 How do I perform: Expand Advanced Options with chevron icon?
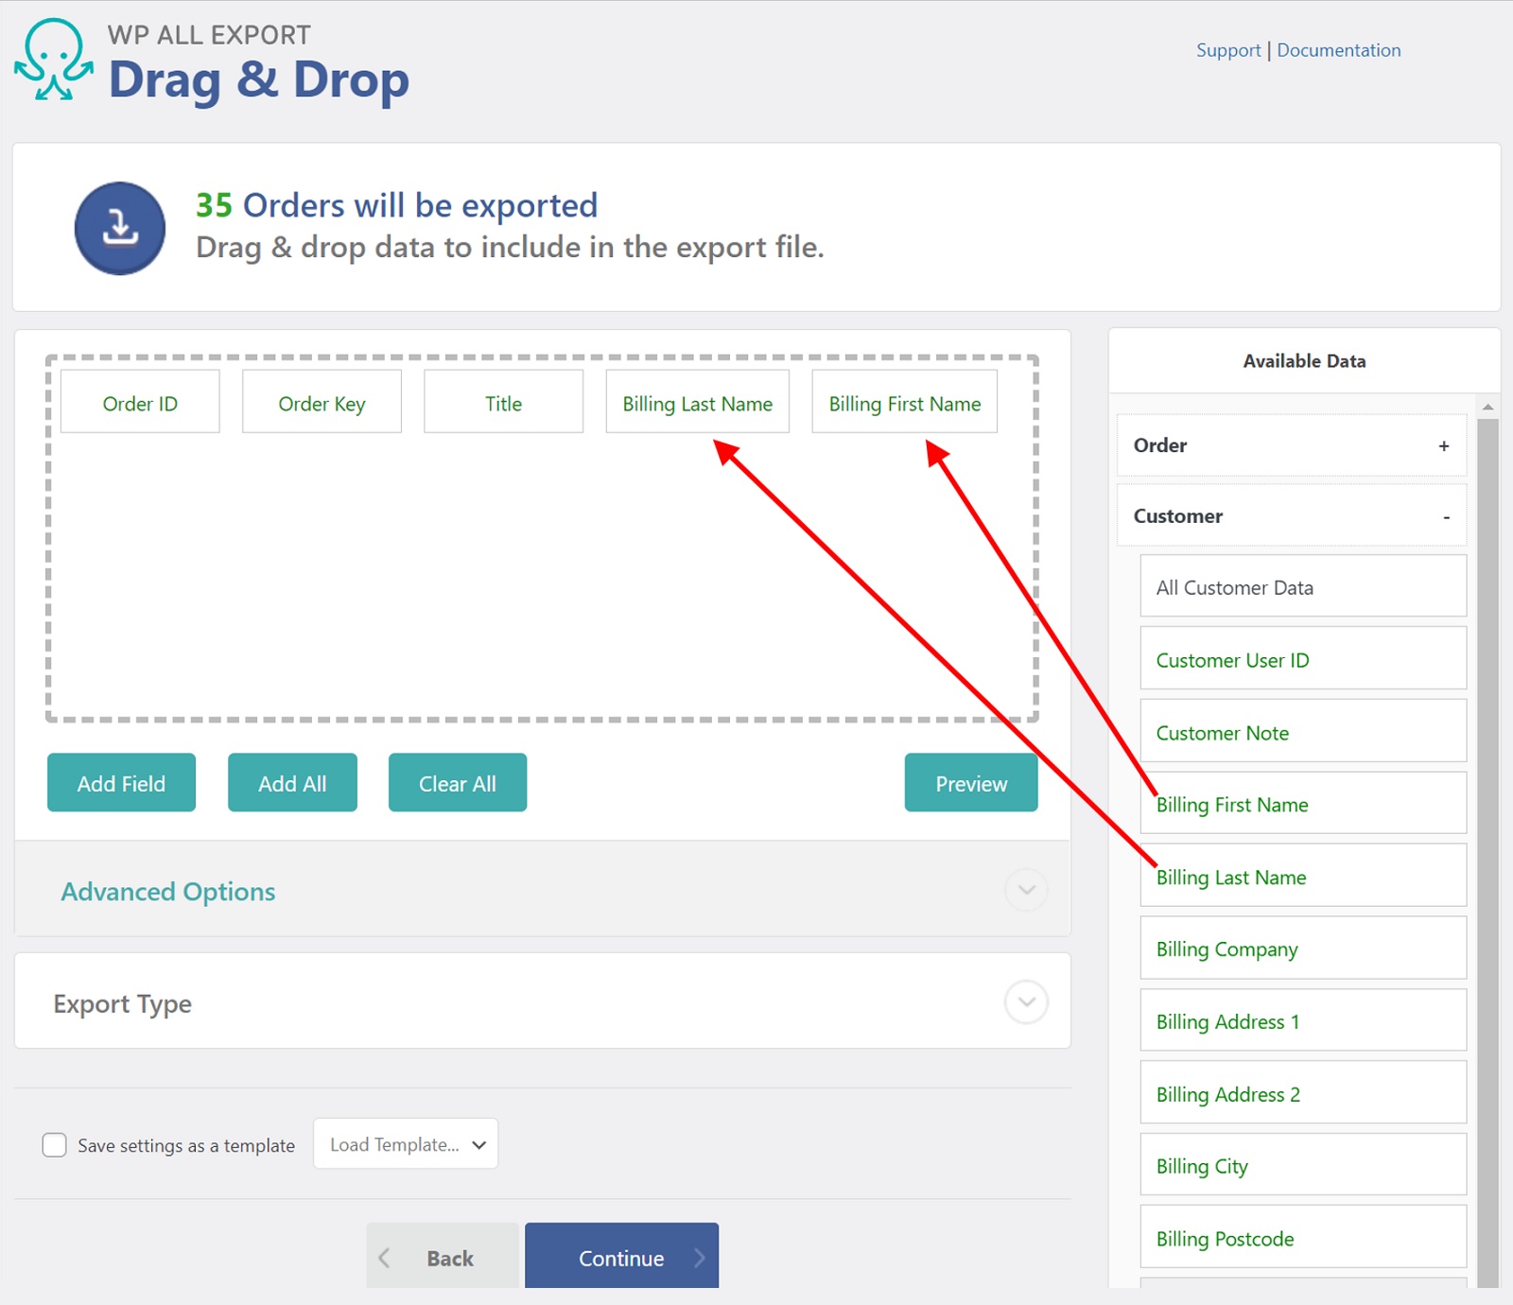pyautogui.click(x=1026, y=890)
